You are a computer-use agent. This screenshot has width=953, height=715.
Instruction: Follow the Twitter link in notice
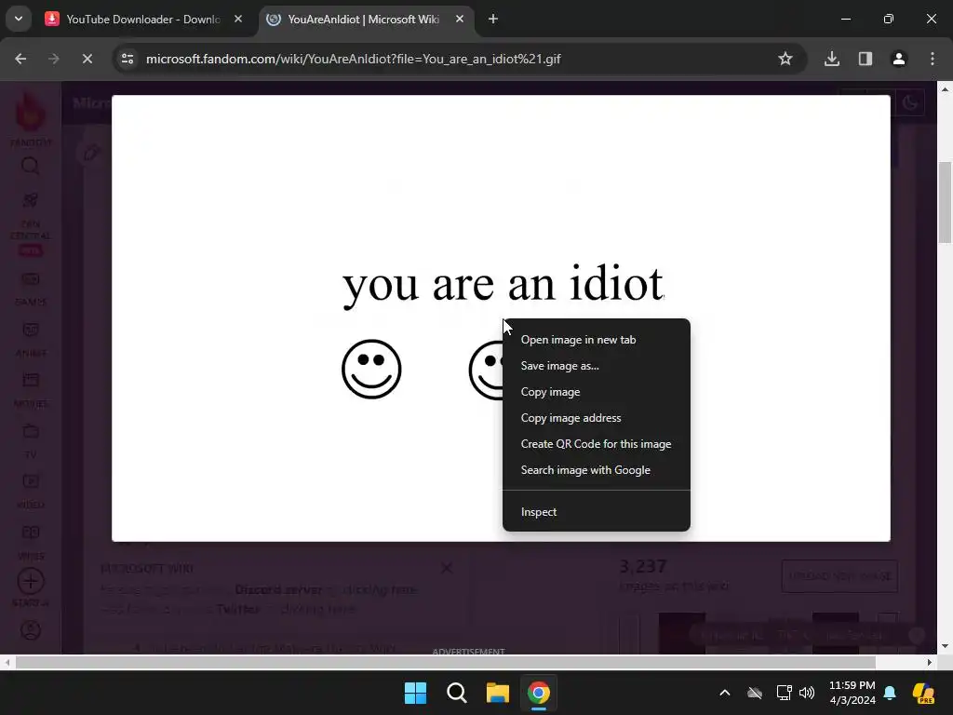click(237, 609)
